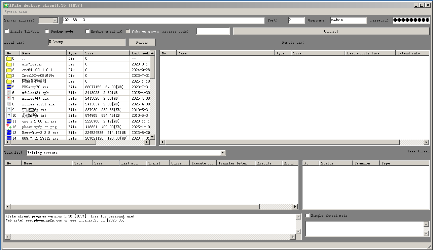433x250 pixels.
Task: Click the Bcut-Win-3.3.8.exe file name
Action: [x=40, y=133]
